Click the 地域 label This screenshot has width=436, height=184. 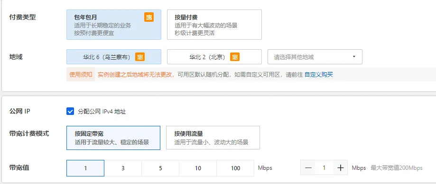coord(16,57)
